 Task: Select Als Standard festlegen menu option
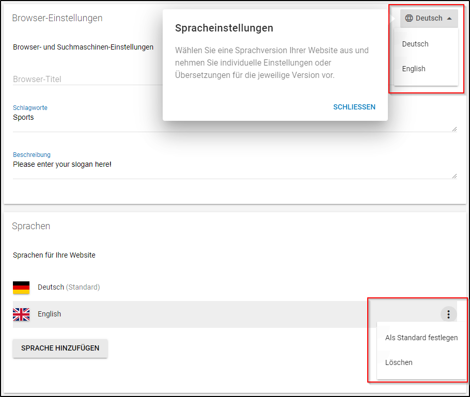[x=421, y=338]
